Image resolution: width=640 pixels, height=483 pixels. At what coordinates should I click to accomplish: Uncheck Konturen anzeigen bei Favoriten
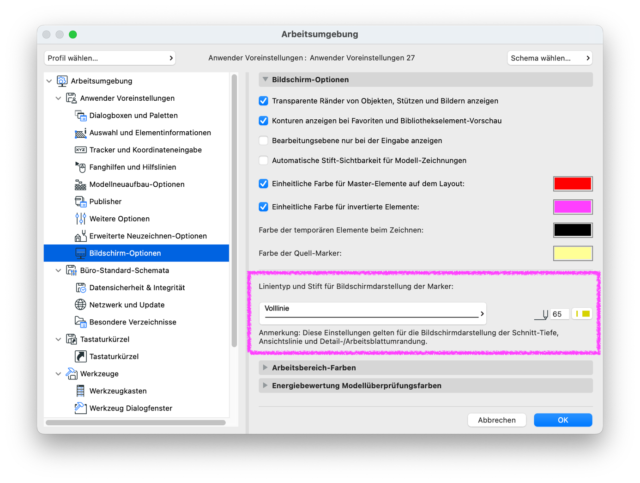point(263,121)
